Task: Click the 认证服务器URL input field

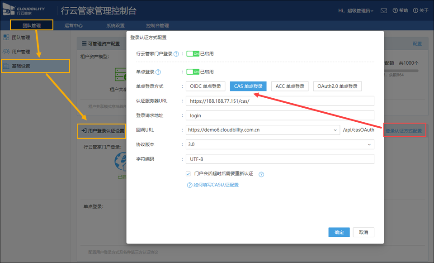Action: tap(280, 101)
